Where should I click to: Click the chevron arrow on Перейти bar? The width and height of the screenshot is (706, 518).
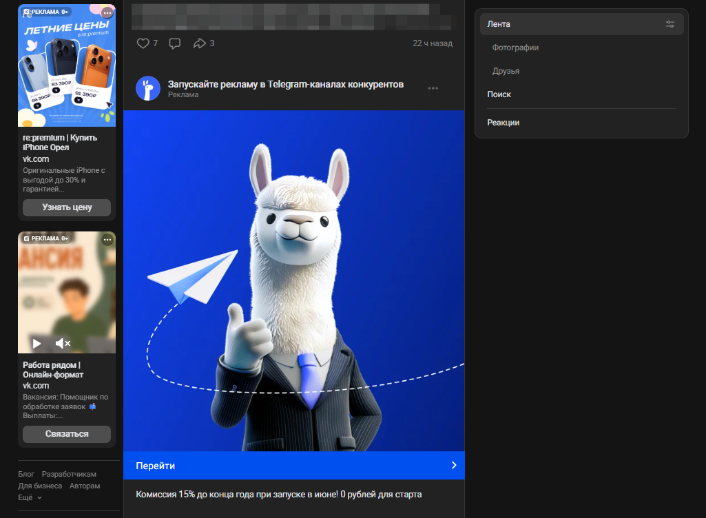(x=454, y=465)
